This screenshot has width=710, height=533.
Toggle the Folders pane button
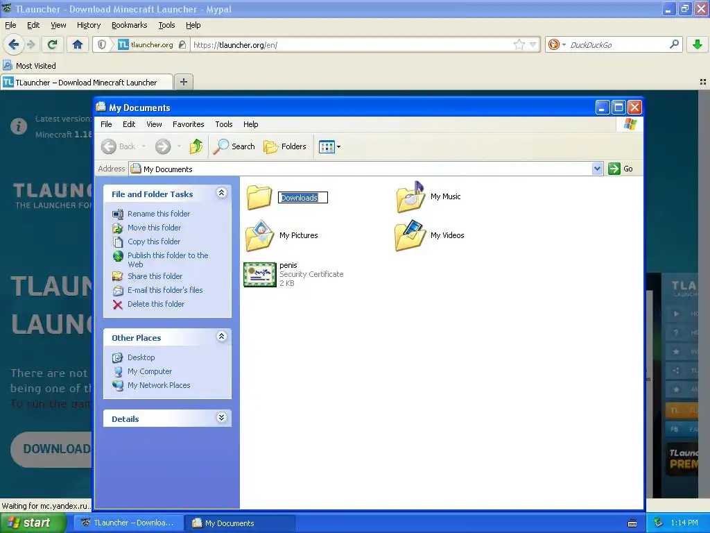(x=285, y=146)
